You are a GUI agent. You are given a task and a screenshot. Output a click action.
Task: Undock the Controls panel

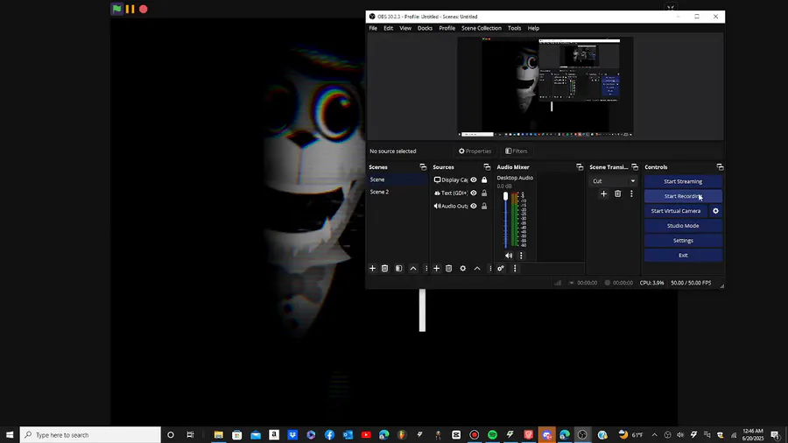point(720,167)
